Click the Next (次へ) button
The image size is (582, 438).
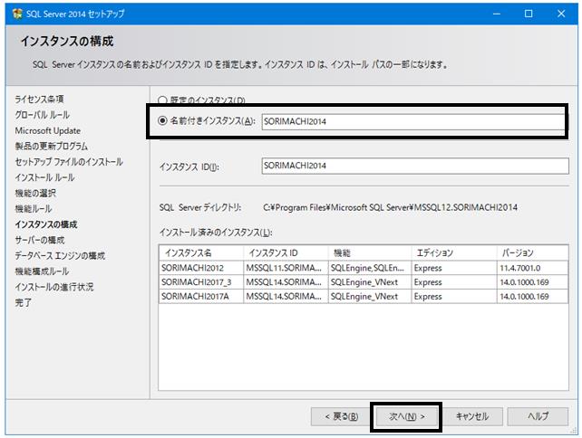click(406, 416)
